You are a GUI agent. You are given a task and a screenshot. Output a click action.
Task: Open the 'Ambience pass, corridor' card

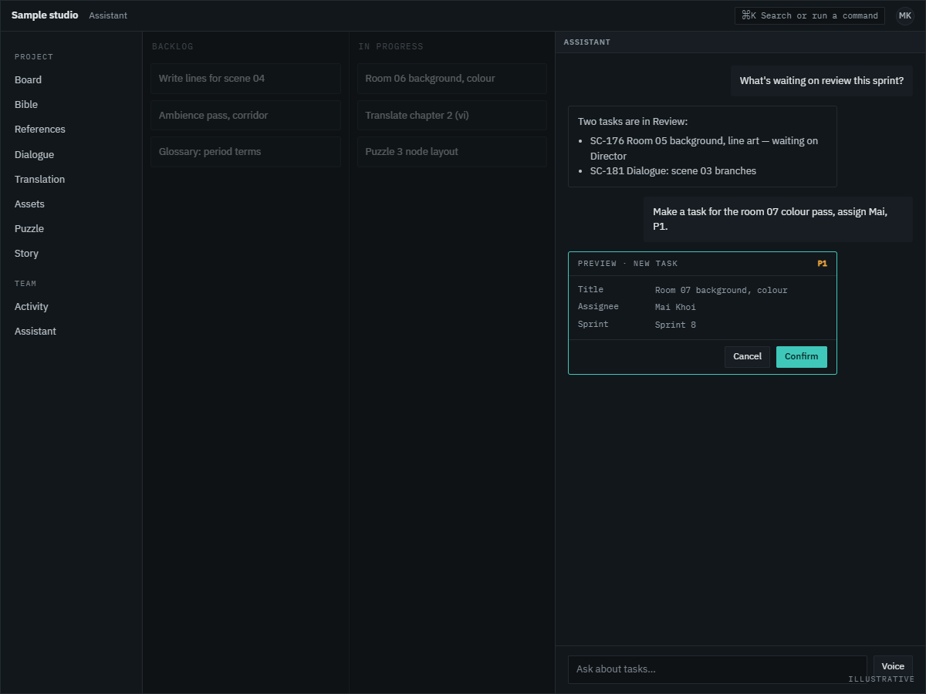pyautogui.click(x=245, y=115)
